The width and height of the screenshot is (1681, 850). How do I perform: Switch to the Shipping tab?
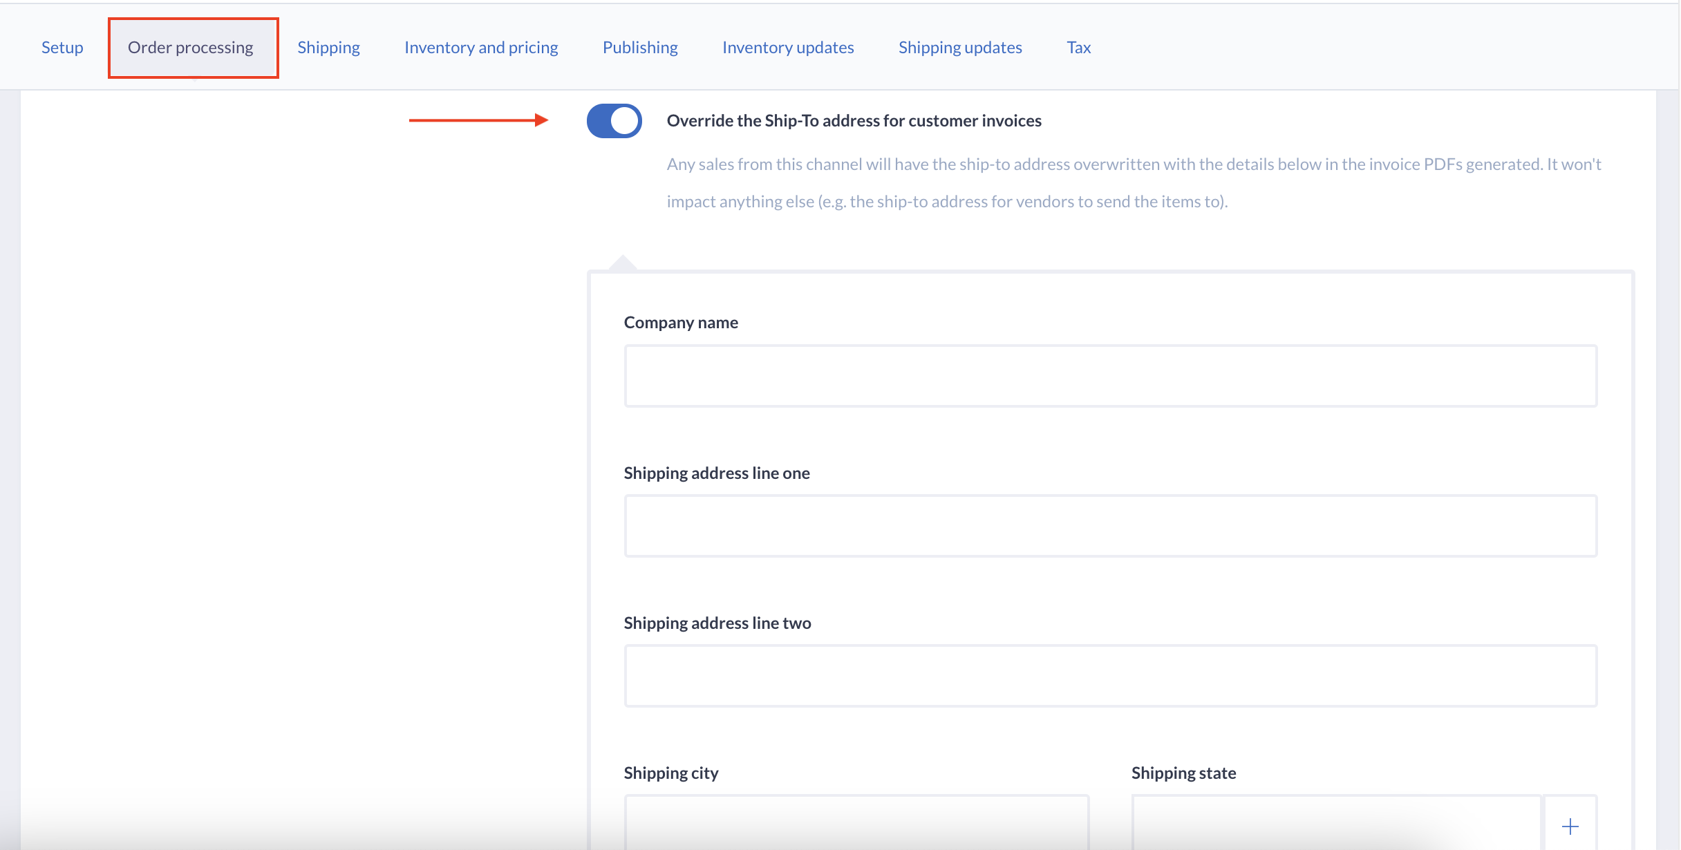(x=328, y=47)
